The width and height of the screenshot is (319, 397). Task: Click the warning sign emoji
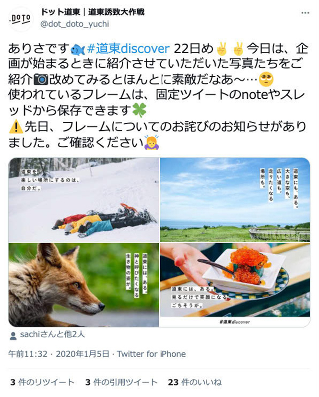tap(16, 127)
